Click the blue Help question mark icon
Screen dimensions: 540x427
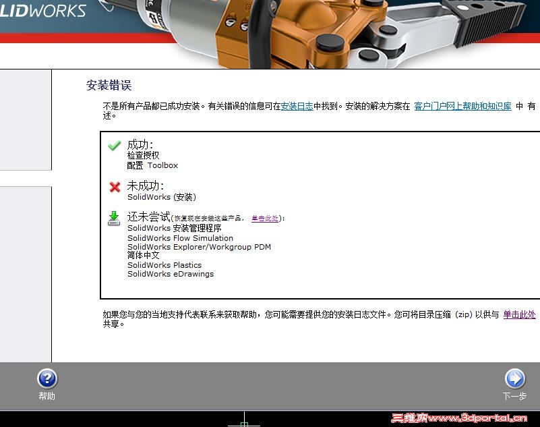tap(47, 378)
